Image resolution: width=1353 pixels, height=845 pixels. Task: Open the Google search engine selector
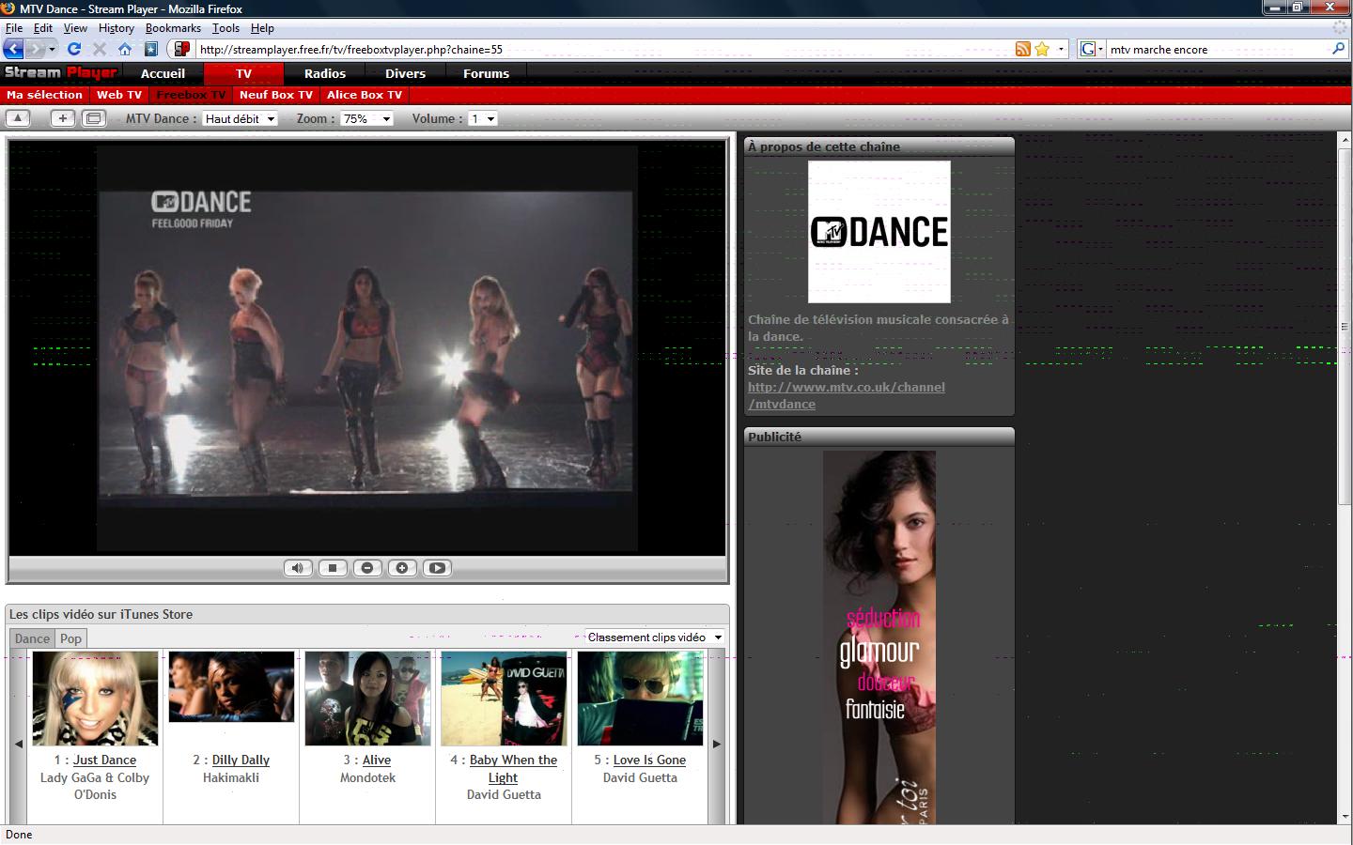click(x=1092, y=49)
